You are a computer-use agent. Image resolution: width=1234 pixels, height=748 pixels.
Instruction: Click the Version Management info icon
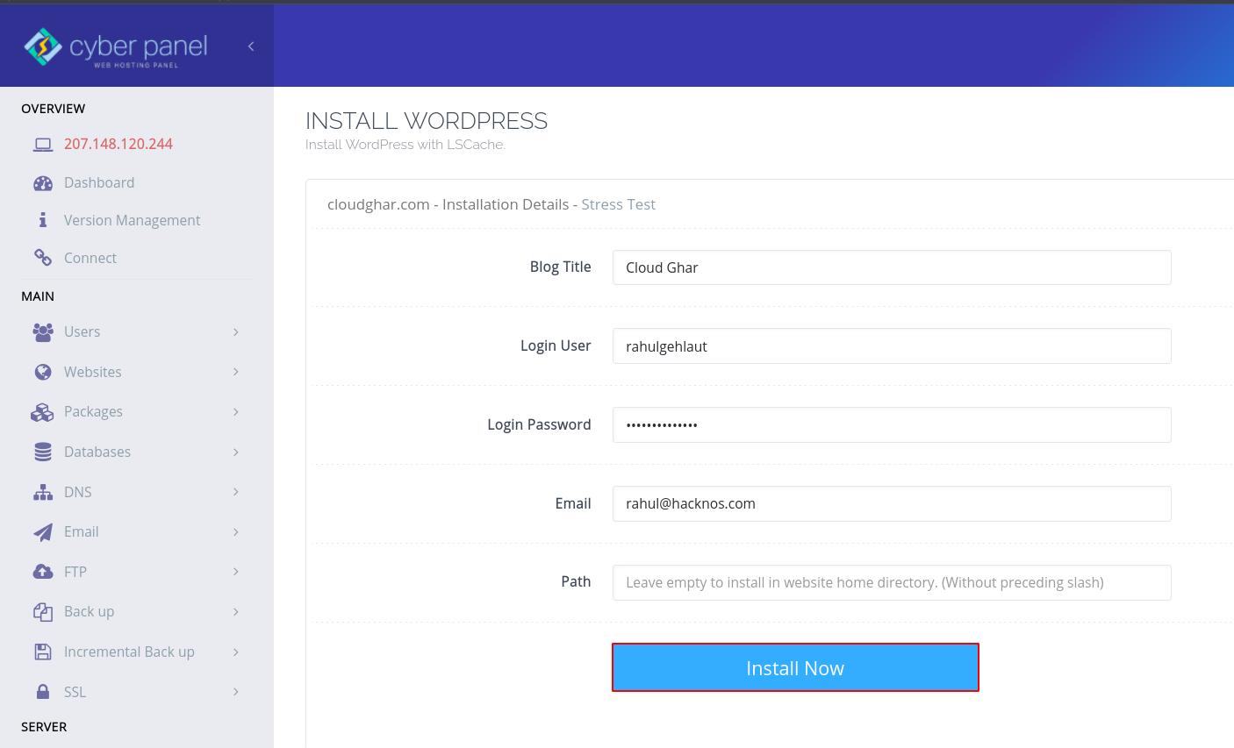43,220
